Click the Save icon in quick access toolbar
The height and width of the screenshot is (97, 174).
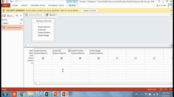click(7, 2)
